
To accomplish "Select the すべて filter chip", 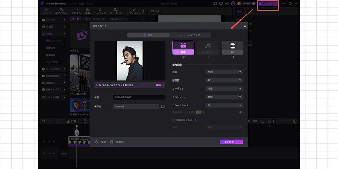I will tap(76, 19).
